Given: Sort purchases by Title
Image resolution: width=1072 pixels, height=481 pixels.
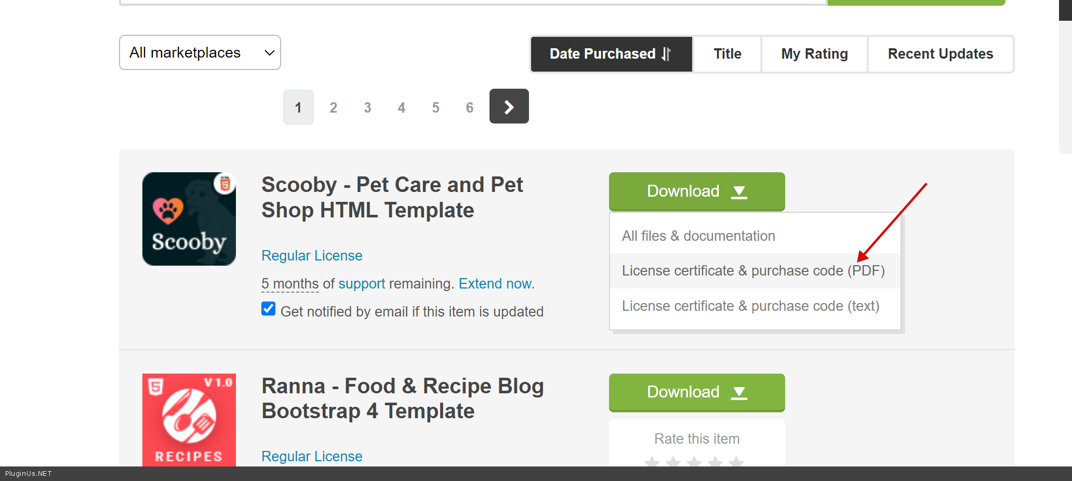Looking at the screenshot, I should point(727,54).
